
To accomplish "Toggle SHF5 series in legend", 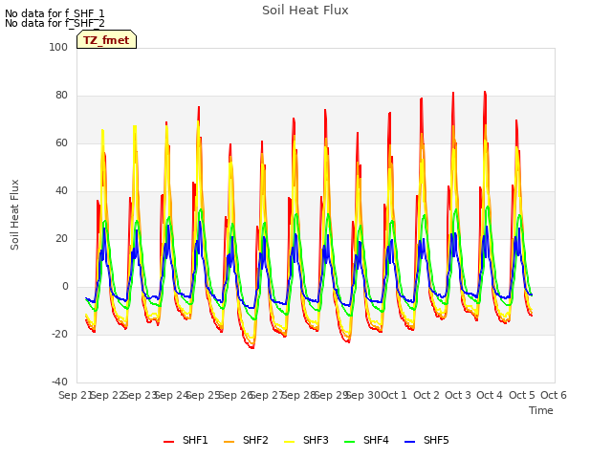I will (x=426, y=440).
